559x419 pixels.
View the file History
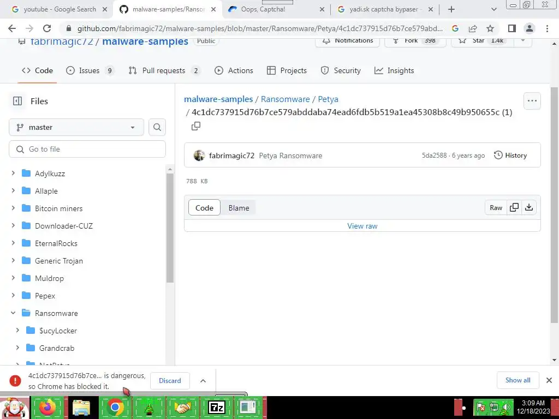pyautogui.click(x=510, y=155)
